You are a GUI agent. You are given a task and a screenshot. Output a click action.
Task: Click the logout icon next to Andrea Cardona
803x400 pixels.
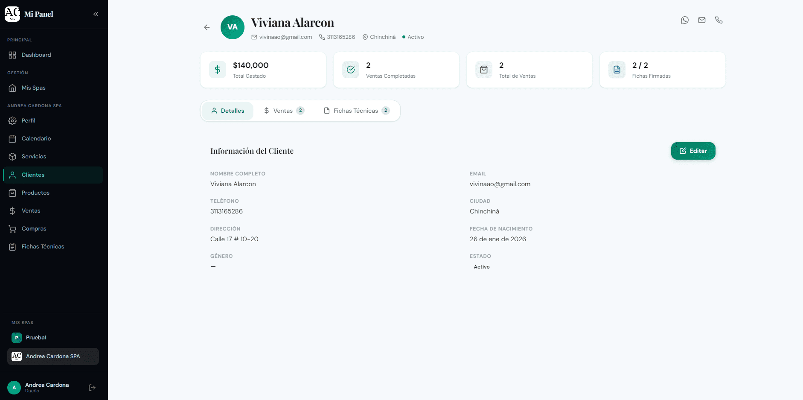[x=92, y=387]
